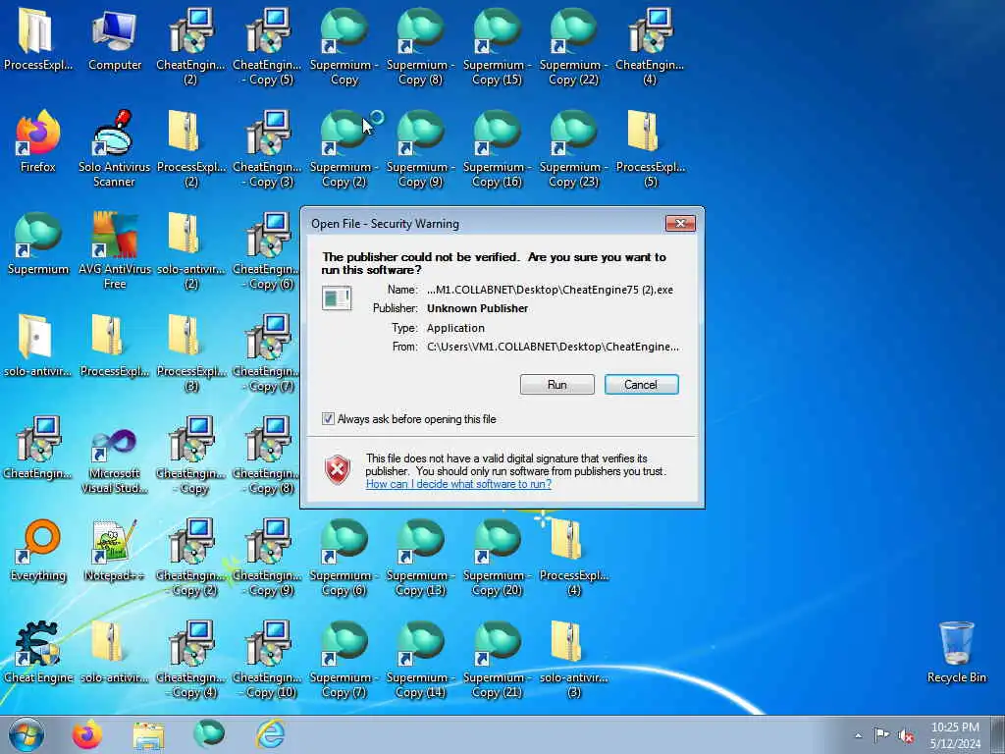1005x754 pixels.
Task: Click Run in the Security Warning dialog
Action: click(557, 385)
